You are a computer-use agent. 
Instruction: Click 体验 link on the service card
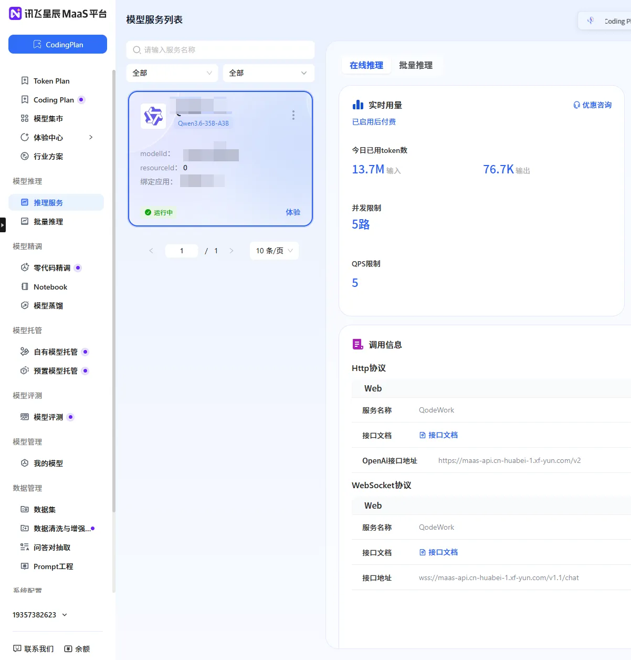point(293,212)
